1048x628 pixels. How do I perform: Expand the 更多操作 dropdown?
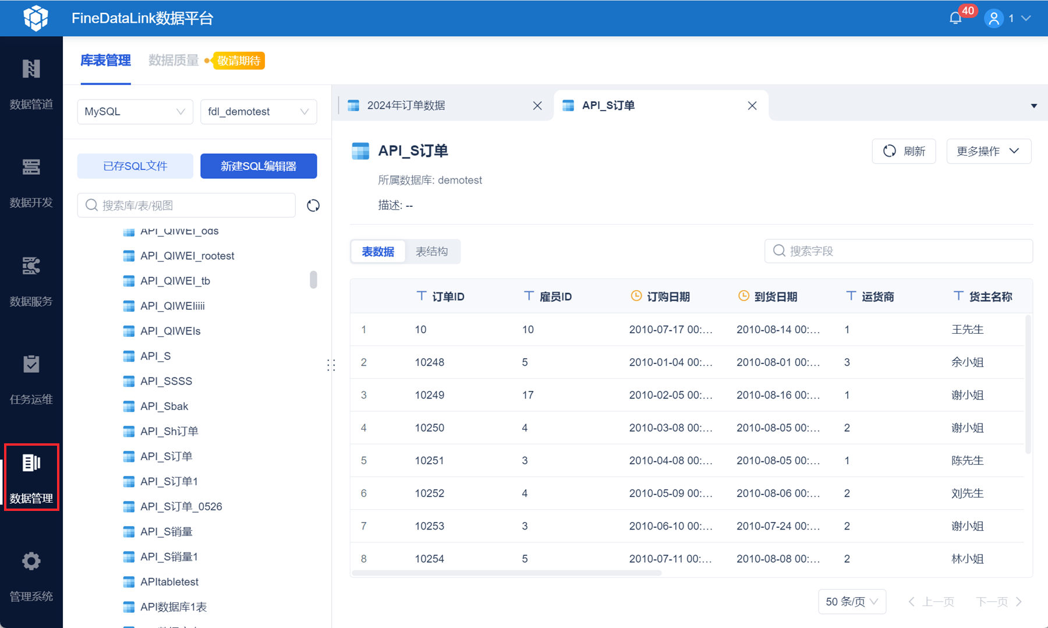(989, 151)
